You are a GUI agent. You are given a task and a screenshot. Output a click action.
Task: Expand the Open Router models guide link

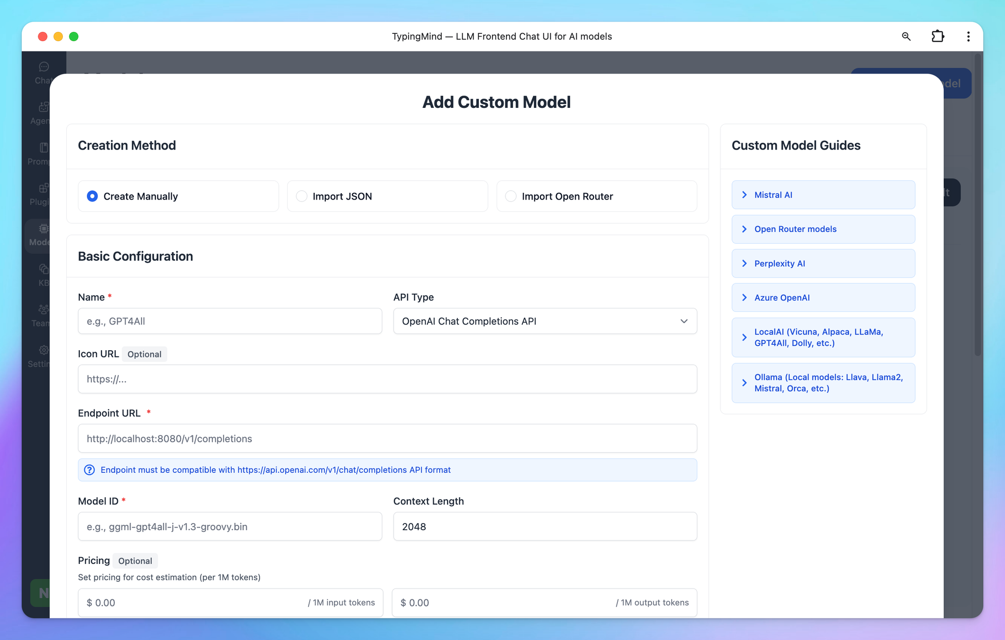pos(823,229)
